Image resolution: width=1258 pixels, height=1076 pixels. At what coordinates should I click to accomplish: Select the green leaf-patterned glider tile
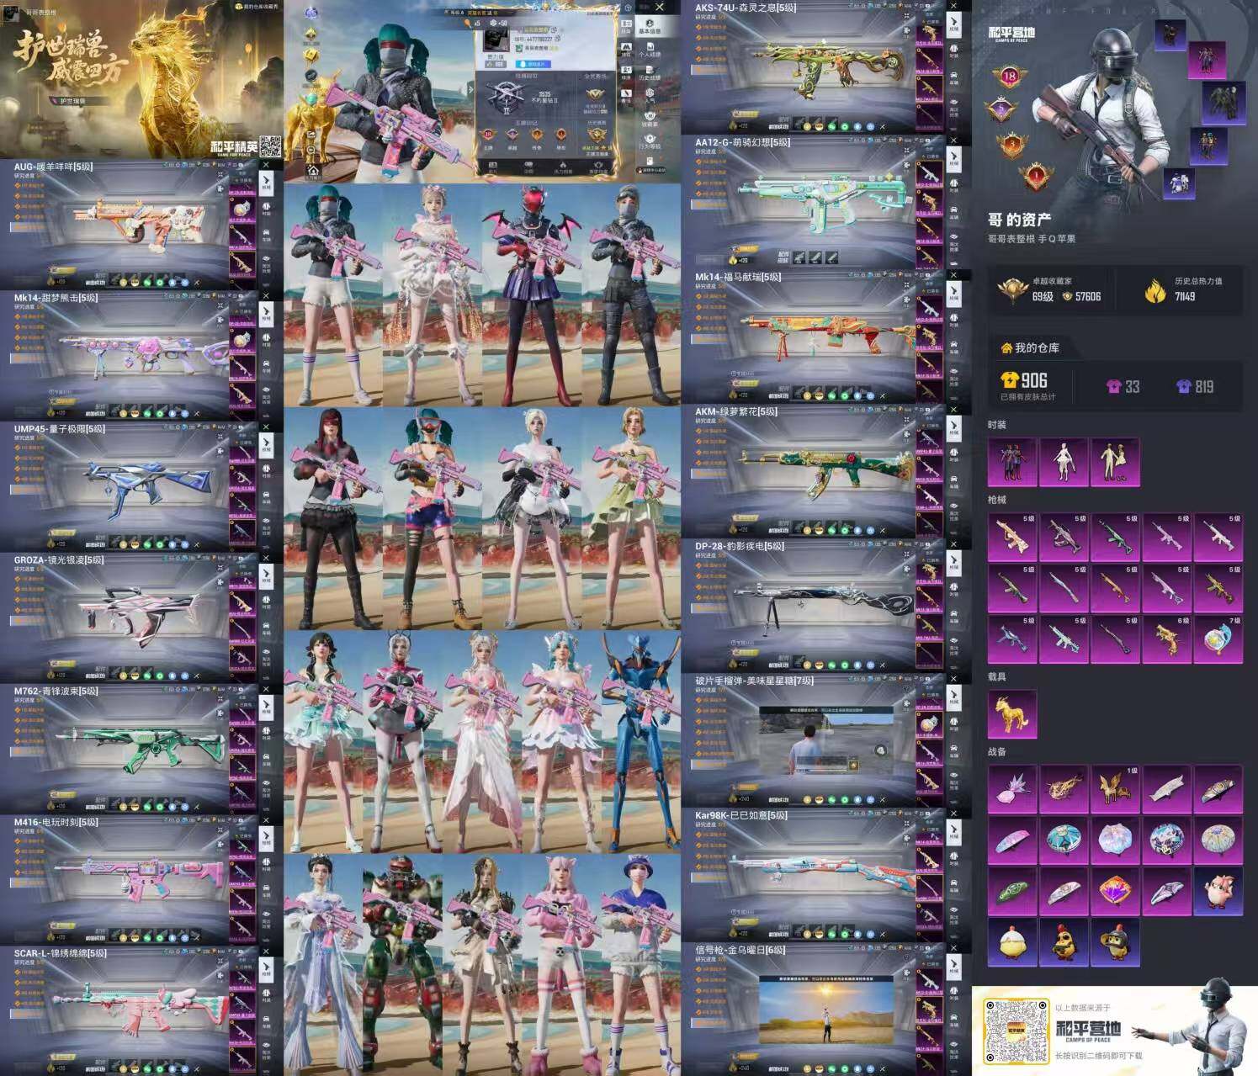coord(1012,891)
